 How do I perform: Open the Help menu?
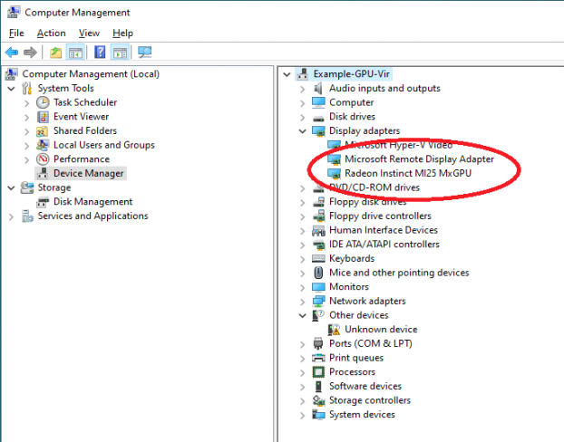click(x=122, y=34)
